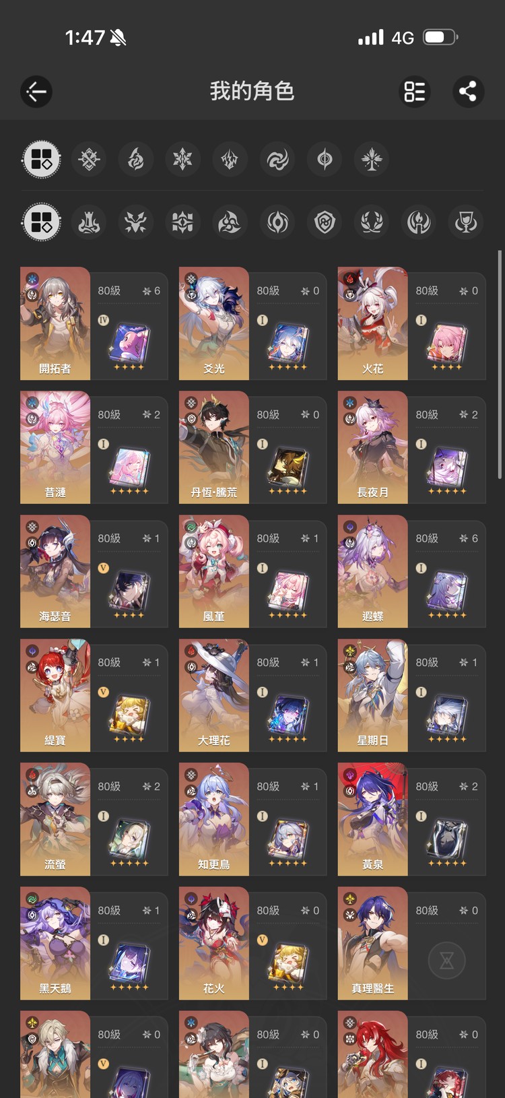Go back using the arrow icon

(x=36, y=92)
